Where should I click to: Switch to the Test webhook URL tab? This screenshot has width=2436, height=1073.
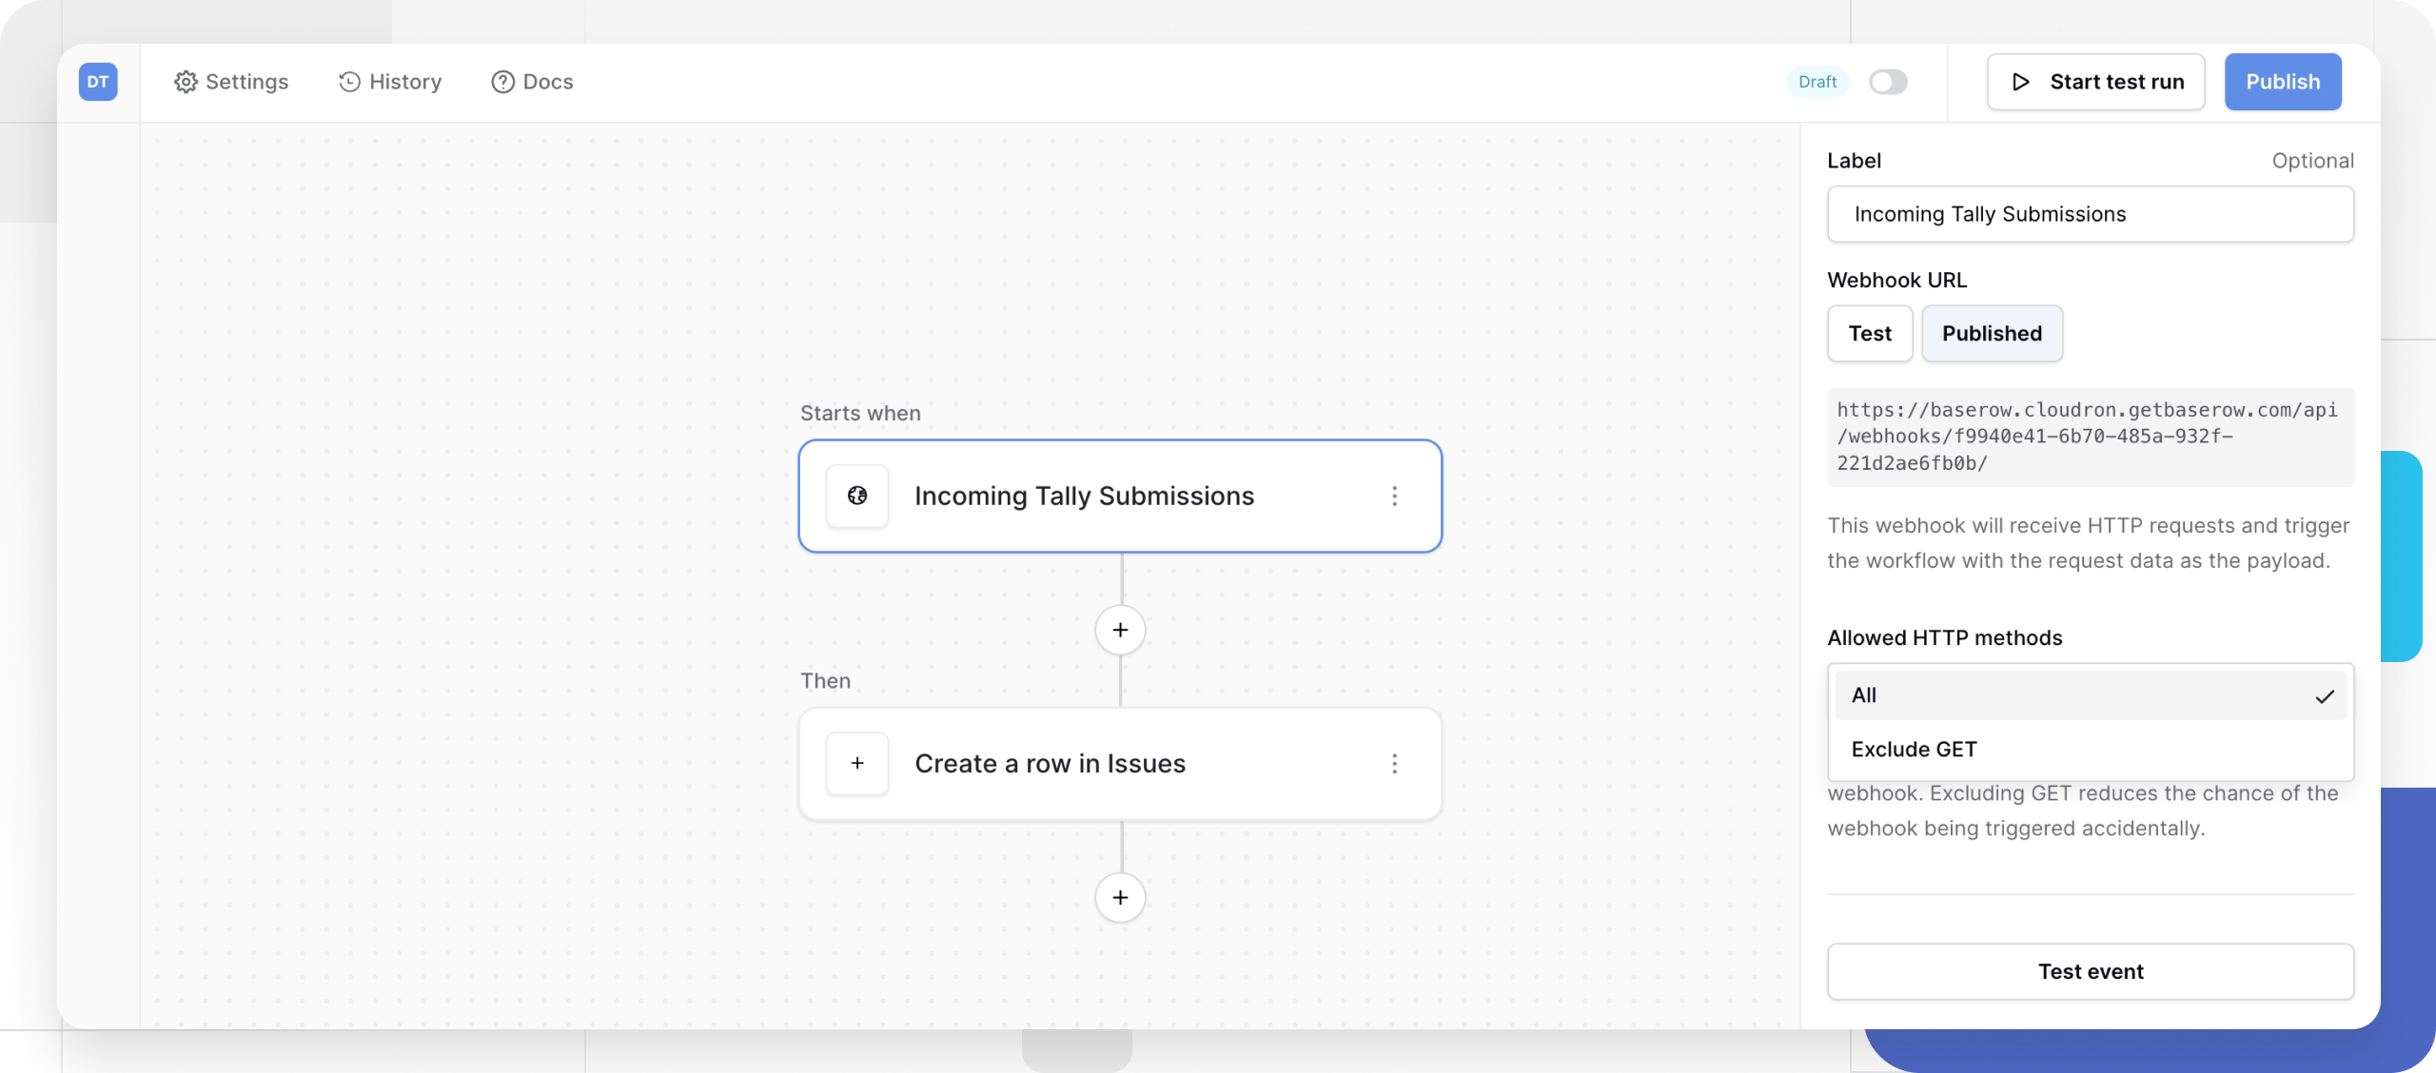[x=1870, y=334]
